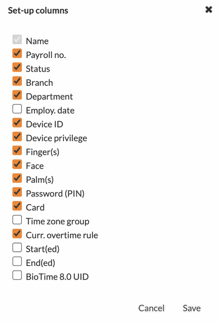Disable the Password (PIN) column
Screen dimensions: 219x324
17,192
